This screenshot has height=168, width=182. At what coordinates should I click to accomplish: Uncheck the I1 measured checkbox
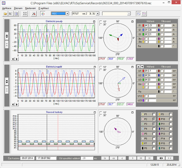[x=146, y=25]
